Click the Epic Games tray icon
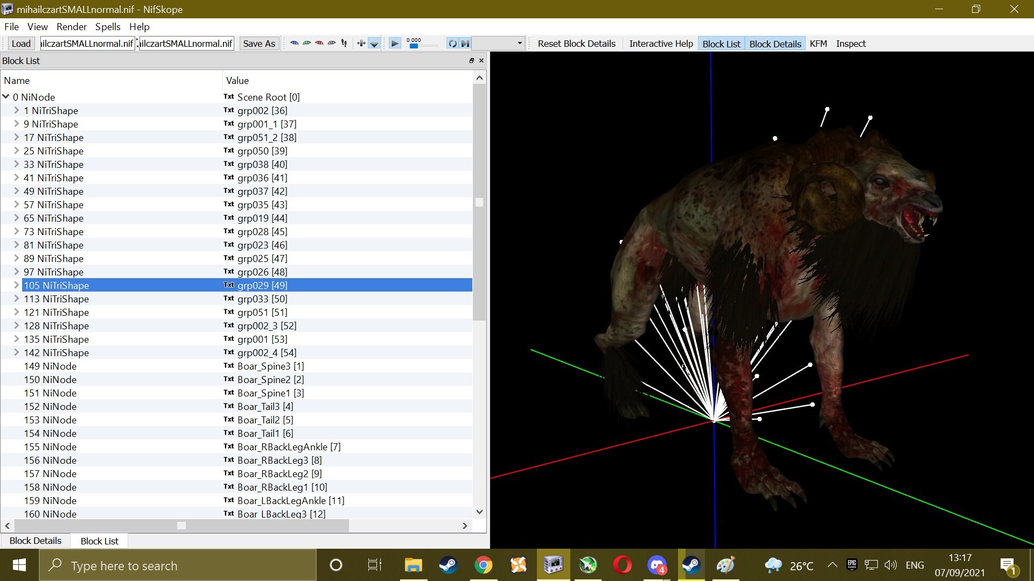 pos(851,565)
